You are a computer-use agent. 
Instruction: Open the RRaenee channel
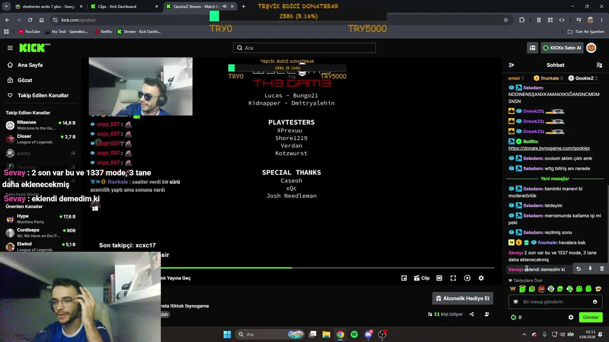[40, 125]
